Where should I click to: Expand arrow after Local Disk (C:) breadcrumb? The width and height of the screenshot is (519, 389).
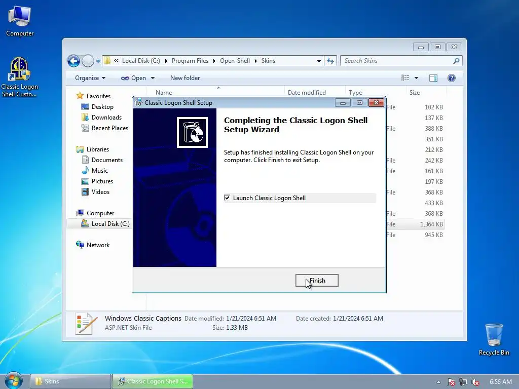166,61
